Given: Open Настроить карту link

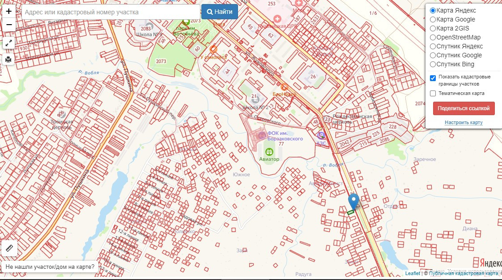Looking at the screenshot, I should pos(464,122).
